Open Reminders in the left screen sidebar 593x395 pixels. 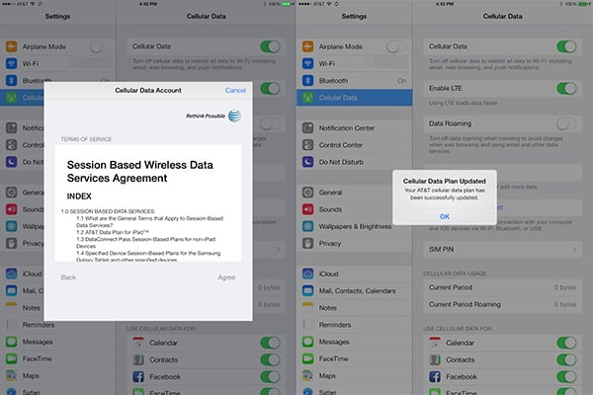click(57, 325)
